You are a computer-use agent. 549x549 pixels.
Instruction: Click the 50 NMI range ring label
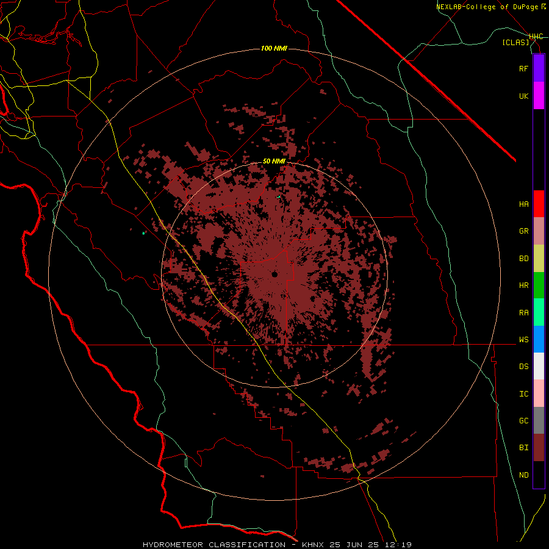coord(274,161)
